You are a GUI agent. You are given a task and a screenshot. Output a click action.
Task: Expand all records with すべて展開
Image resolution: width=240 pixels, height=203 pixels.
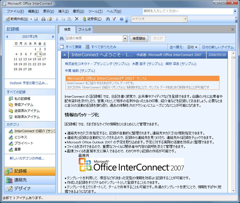click(x=71, y=47)
